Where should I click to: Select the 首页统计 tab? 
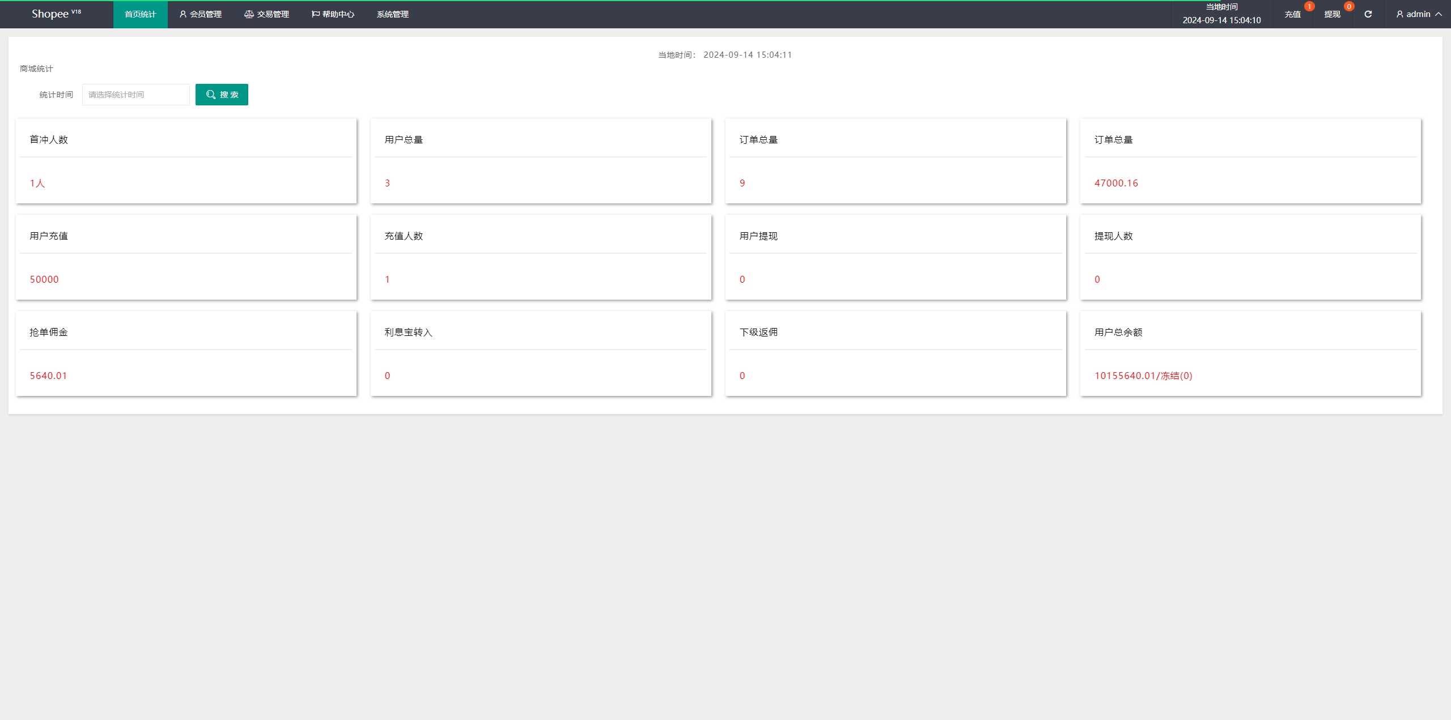[140, 14]
